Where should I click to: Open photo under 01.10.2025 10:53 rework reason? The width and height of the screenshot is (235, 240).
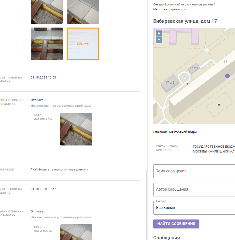click(76, 129)
